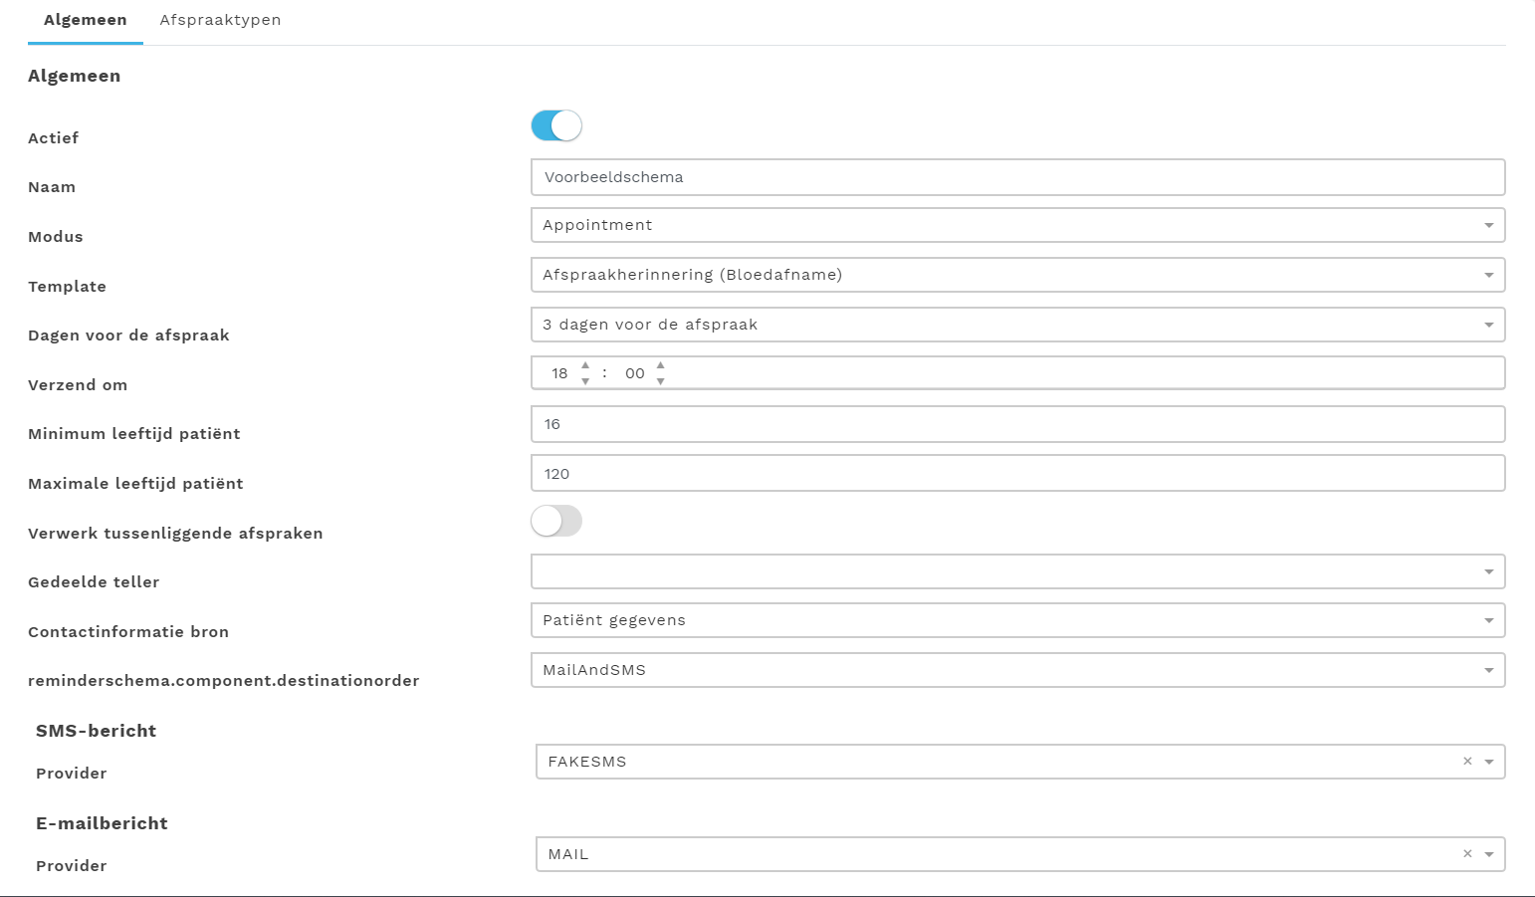This screenshot has height=897, width=1535.
Task: Open the SMS-bericht Provider dropdown arrow
Action: click(1489, 762)
